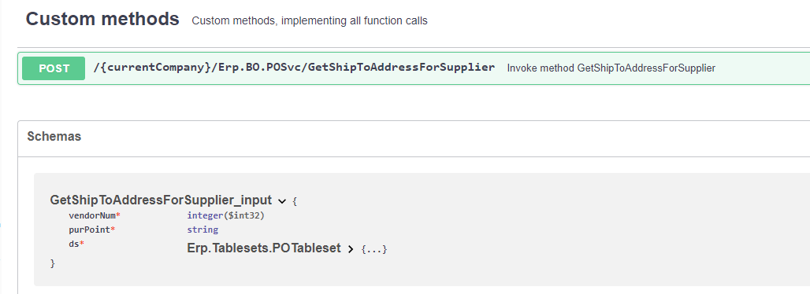
Task: Collapse the Schemas section header
Action: click(54, 137)
